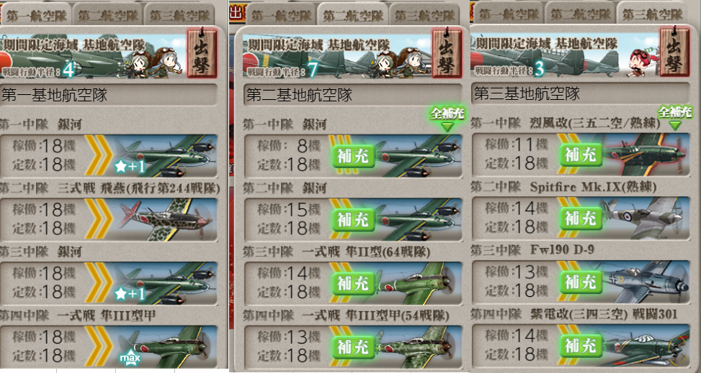
Task: Select the Shiden Kai 343 plane icon
Action: pyautogui.click(x=644, y=346)
